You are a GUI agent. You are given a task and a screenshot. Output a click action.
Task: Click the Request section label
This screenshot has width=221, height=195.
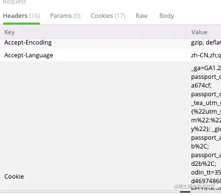tap(14, 2)
